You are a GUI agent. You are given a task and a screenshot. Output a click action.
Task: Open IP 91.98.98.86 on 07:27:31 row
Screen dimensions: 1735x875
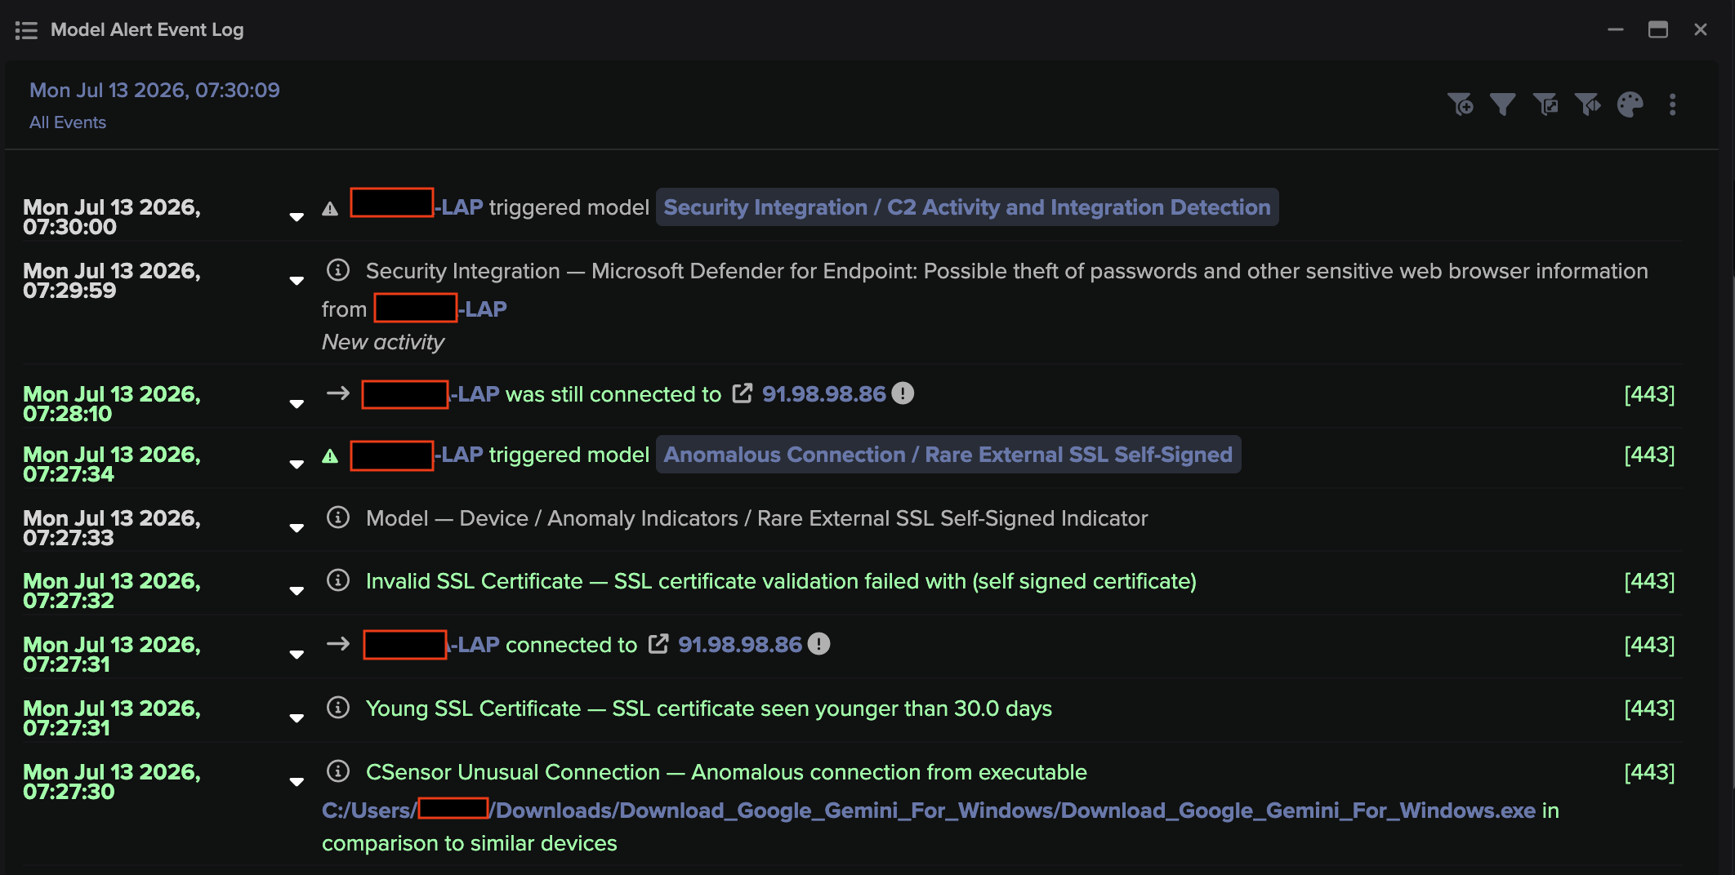tap(740, 645)
